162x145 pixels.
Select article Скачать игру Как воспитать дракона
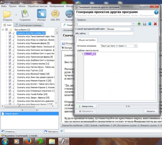[x=35, y=101]
